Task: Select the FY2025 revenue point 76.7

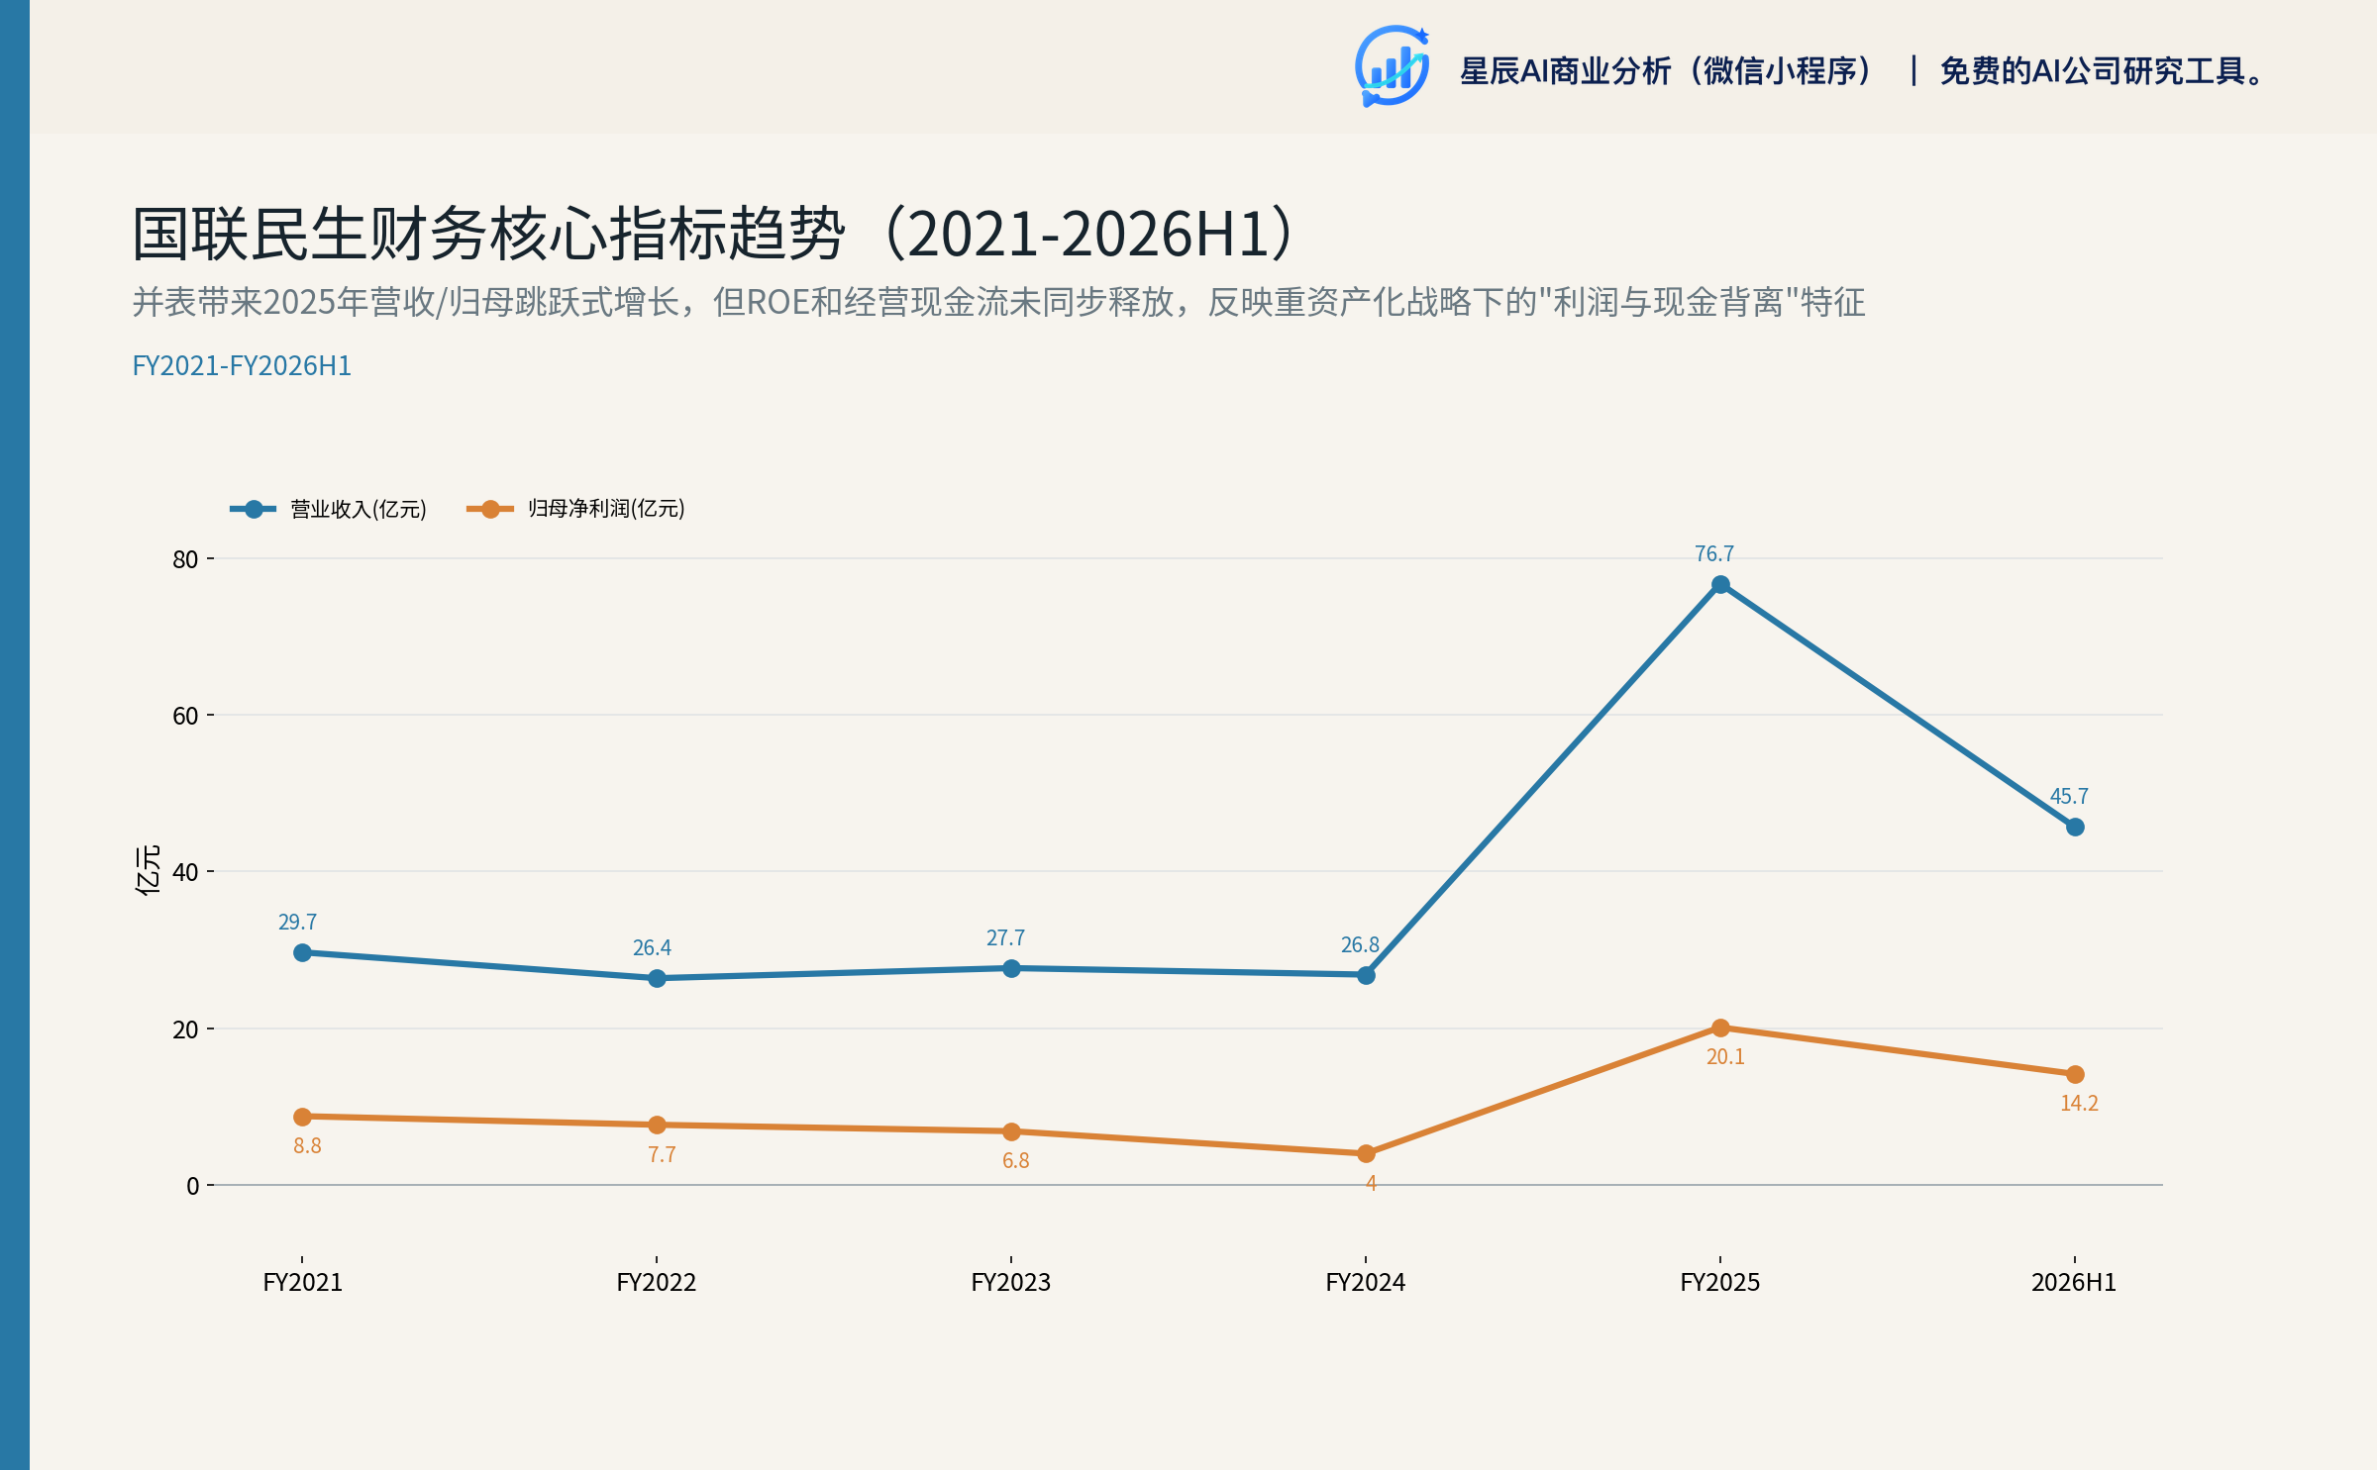Action: (x=1720, y=585)
